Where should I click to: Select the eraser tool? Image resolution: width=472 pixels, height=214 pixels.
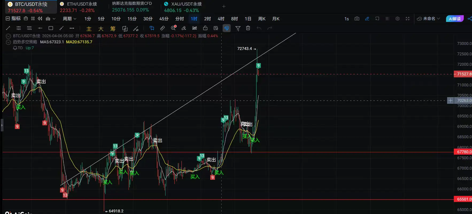pos(184,28)
